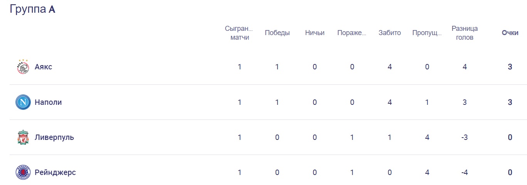Open the Аякс team link
Viewport: 527px width, 185px height.
(43, 67)
